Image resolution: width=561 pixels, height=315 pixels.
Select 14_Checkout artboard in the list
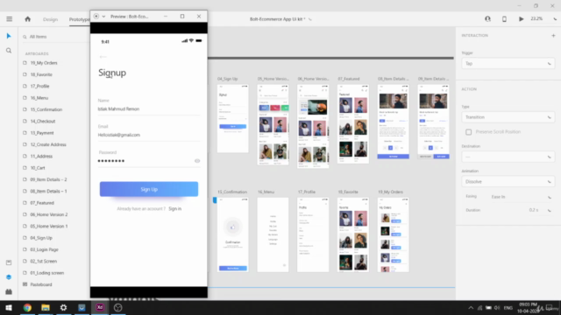(x=43, y=122)
